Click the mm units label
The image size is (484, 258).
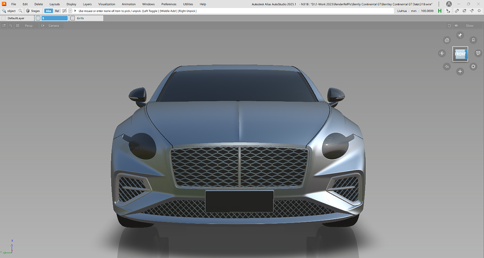coord(414,11)
